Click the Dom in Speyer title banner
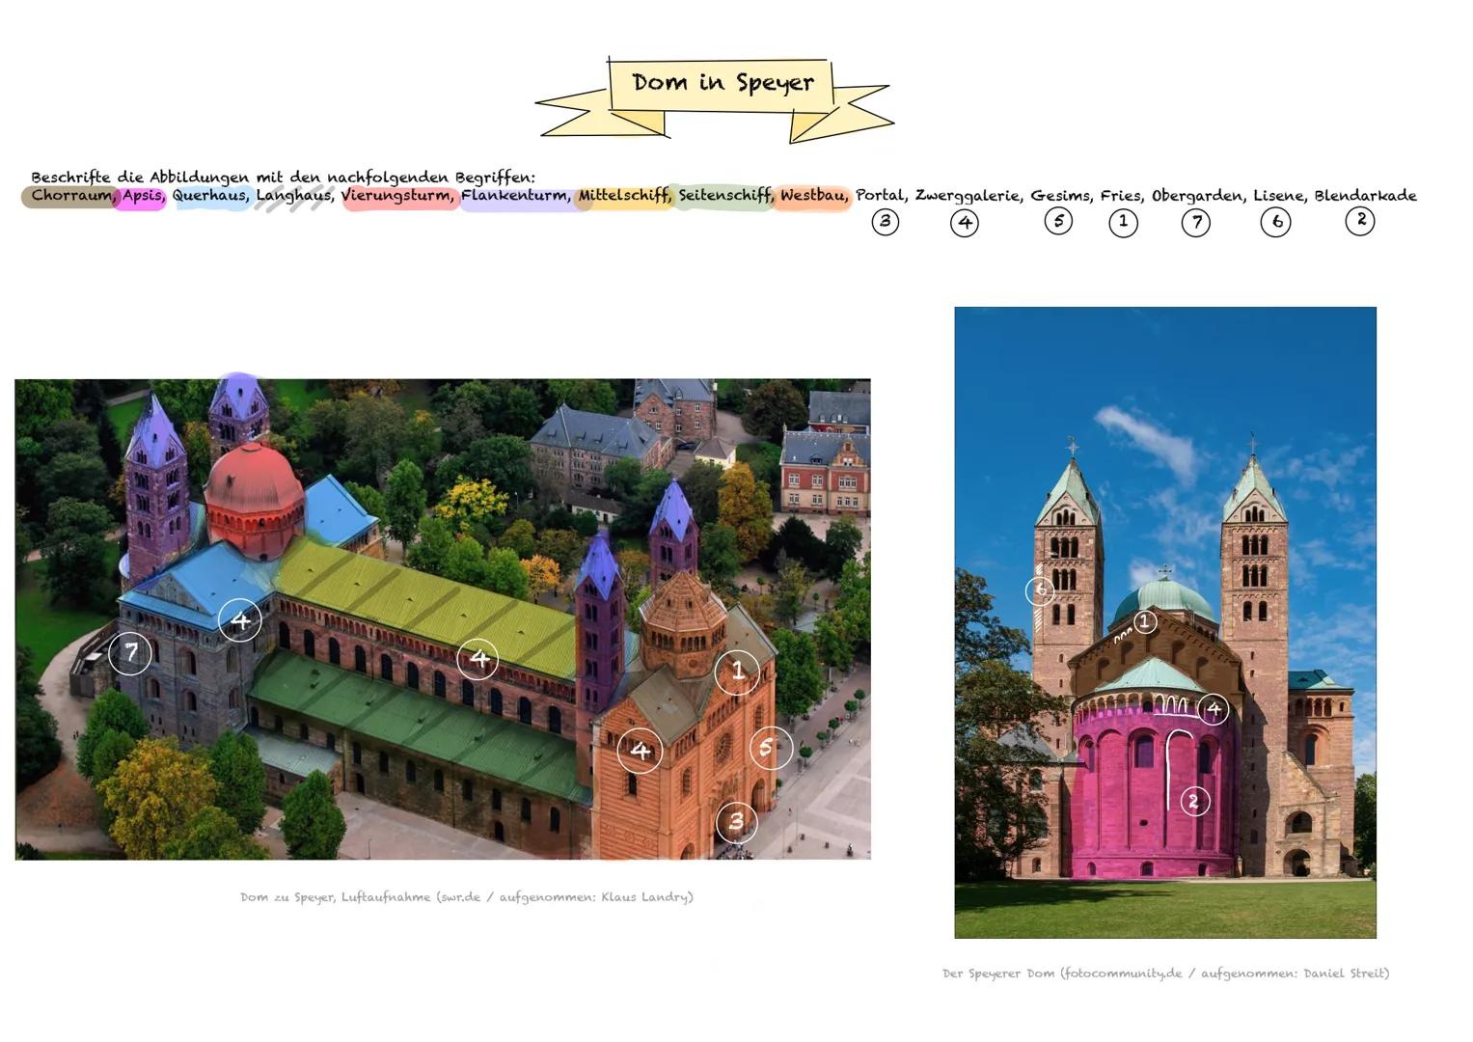The image size is (1473, 1042). (x=723, y=82)
